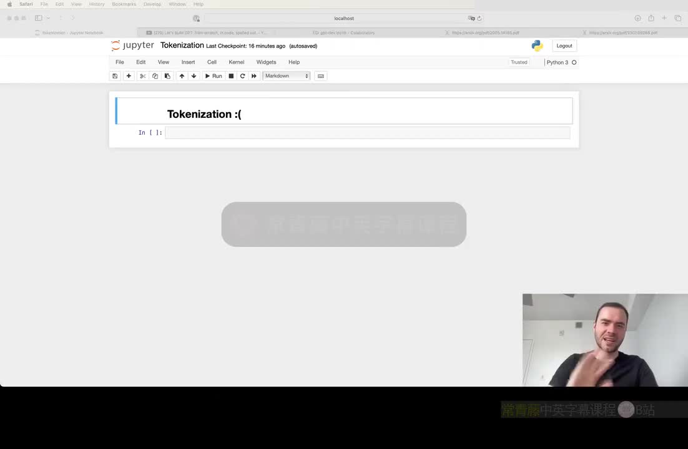Open the Kernel menu
The width and height of the screenshot is (688, 449).
(x=237, y=62)
